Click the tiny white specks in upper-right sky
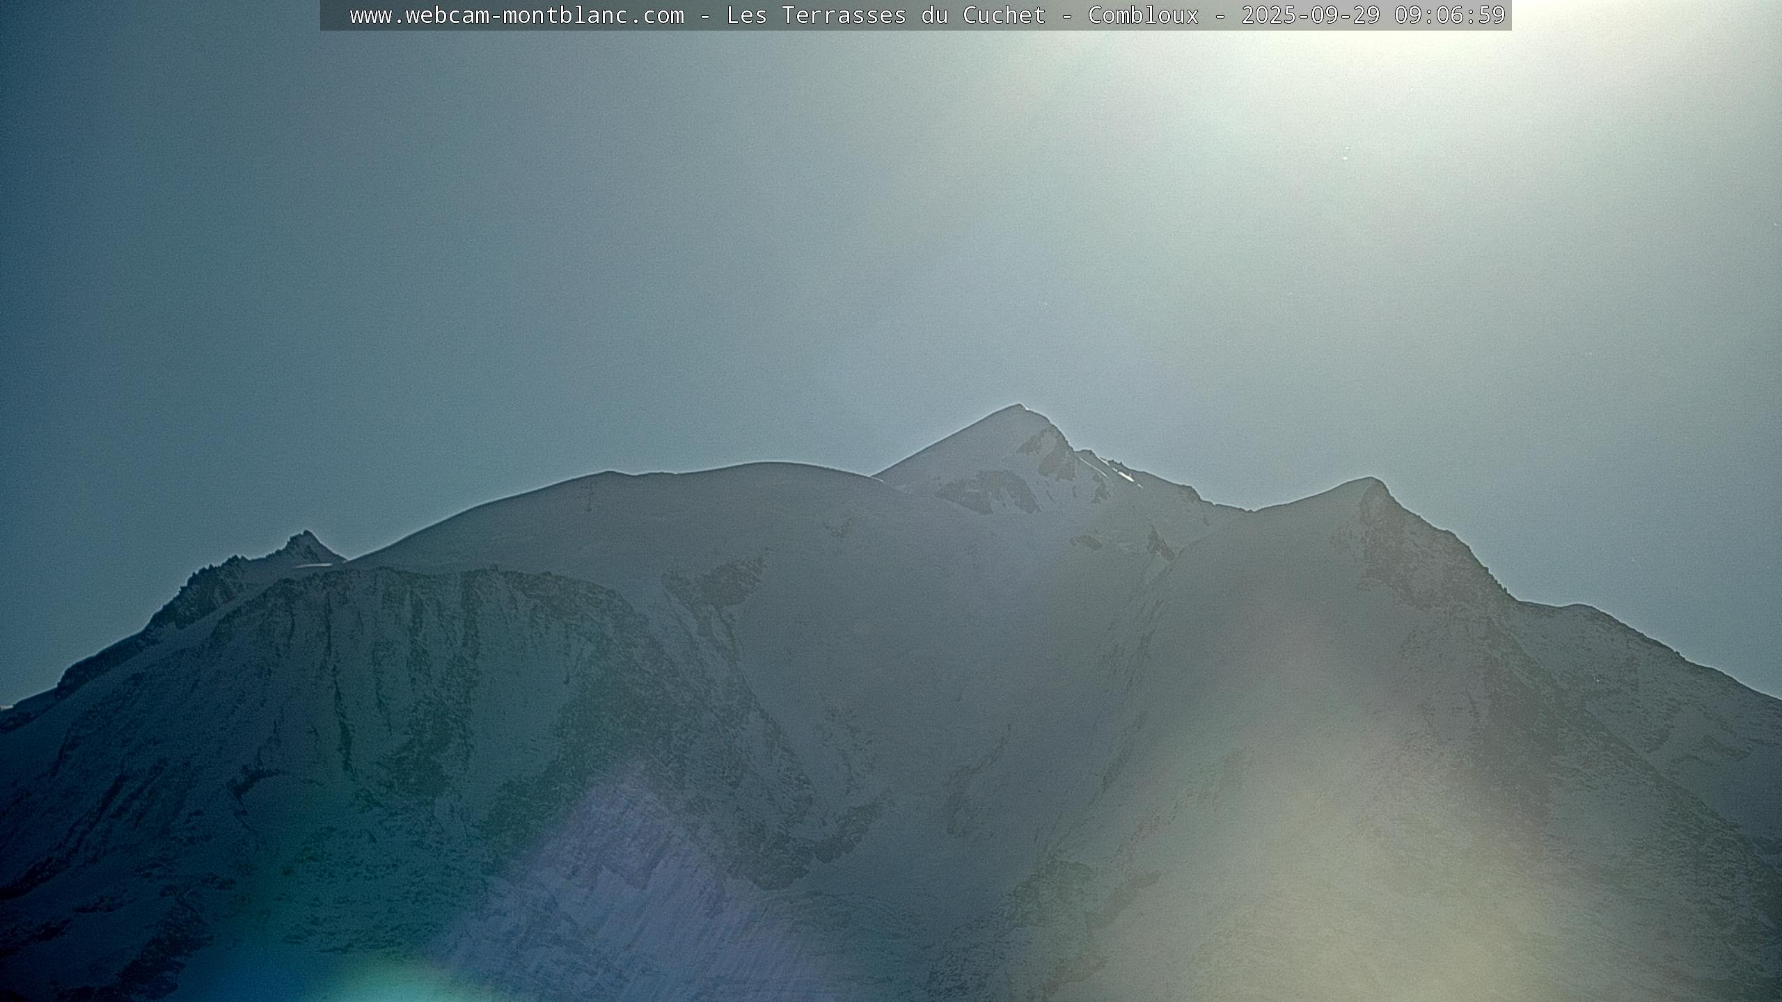1782x1002 pixels. tap(1345, 154)
